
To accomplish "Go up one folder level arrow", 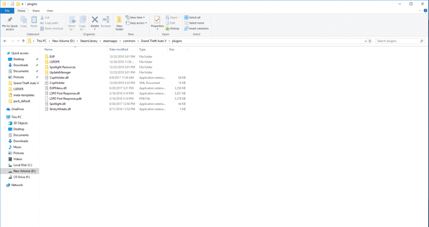I will point(23,41).
